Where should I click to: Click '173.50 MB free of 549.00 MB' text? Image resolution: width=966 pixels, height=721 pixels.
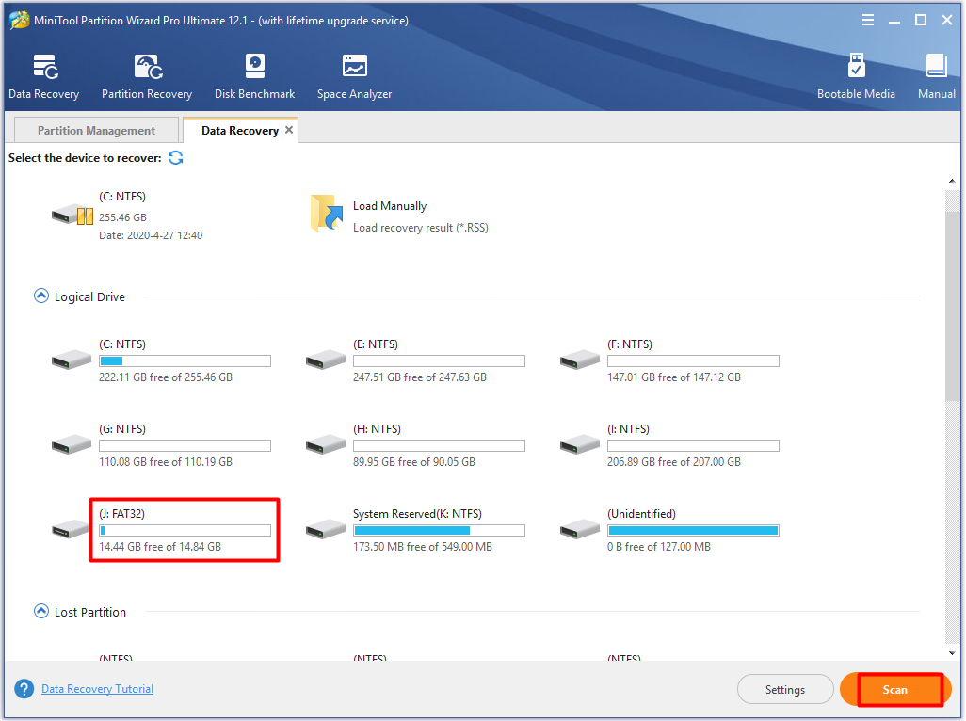point(423,547)
